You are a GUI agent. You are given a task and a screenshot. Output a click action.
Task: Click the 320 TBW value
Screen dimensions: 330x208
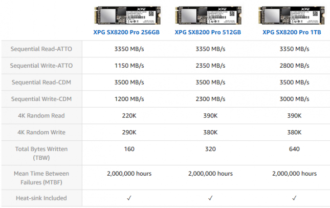click(x=210, y=149)
